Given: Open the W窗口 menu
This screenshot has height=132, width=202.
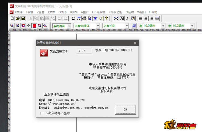Looking at the screenshot, I should click(x=141, y=12).
